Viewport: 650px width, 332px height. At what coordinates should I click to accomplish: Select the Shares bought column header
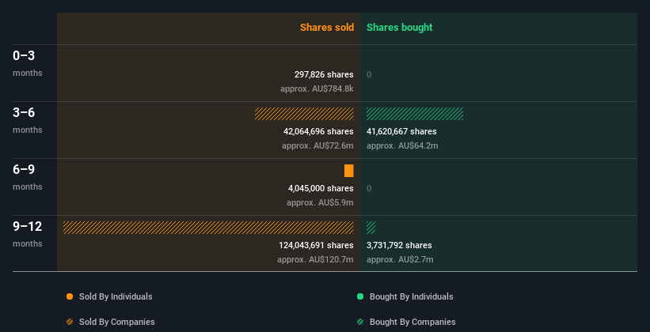[x=399, y=28]
